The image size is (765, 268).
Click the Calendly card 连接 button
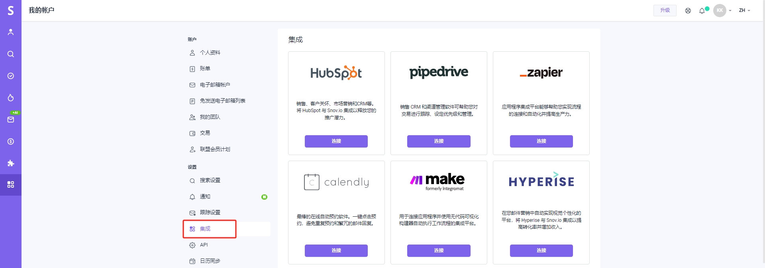(x=336, y=251)
